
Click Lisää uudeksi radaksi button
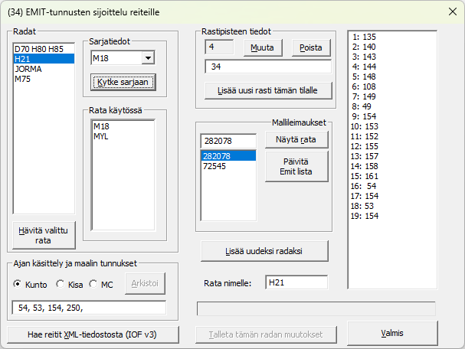click(x=264, y=251)
